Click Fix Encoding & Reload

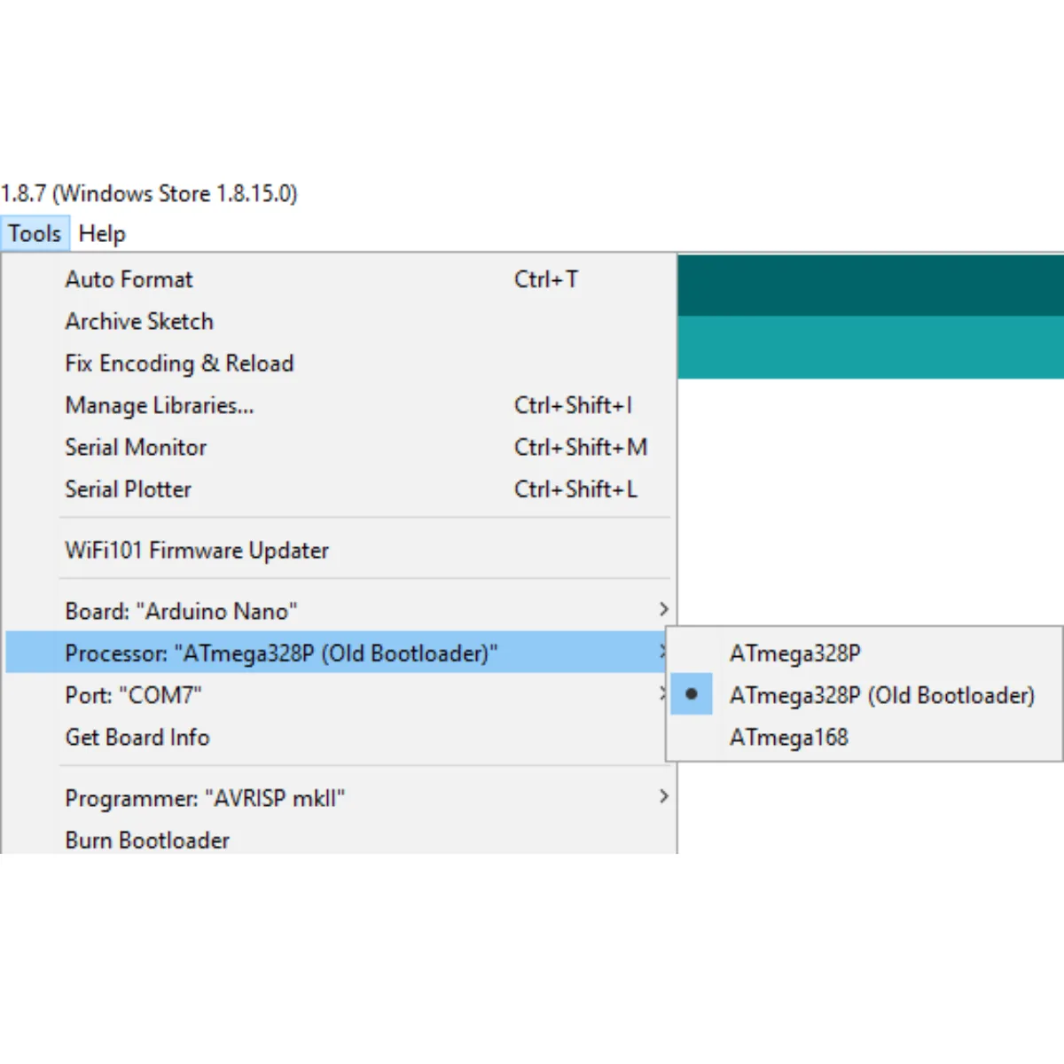(340, 364)
